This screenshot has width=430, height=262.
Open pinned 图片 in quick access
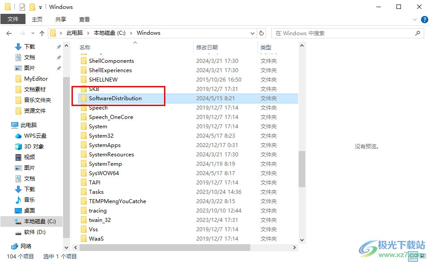30,68
